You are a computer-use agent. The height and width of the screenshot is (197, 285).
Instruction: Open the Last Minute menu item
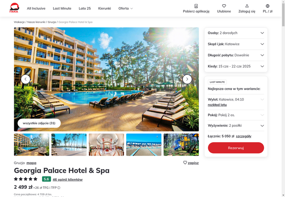coord(62,8)
